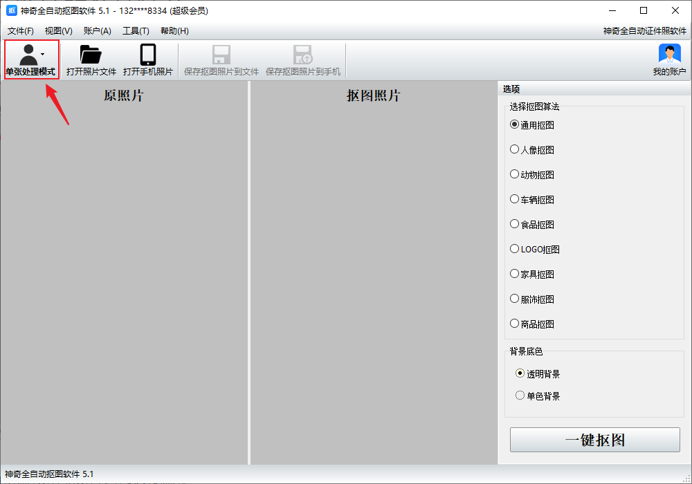Click save cutout photo to file icon
This screenshot has width=692, height=484.
tap(221, 55)
